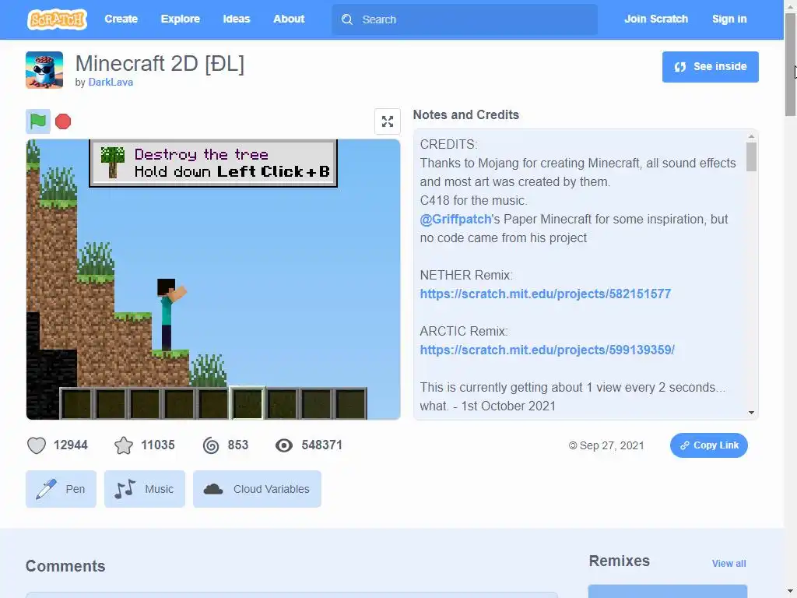Go to the Ideas page
Image resolution: width=797 pixels, height=598 pixels.
[237, 19]
